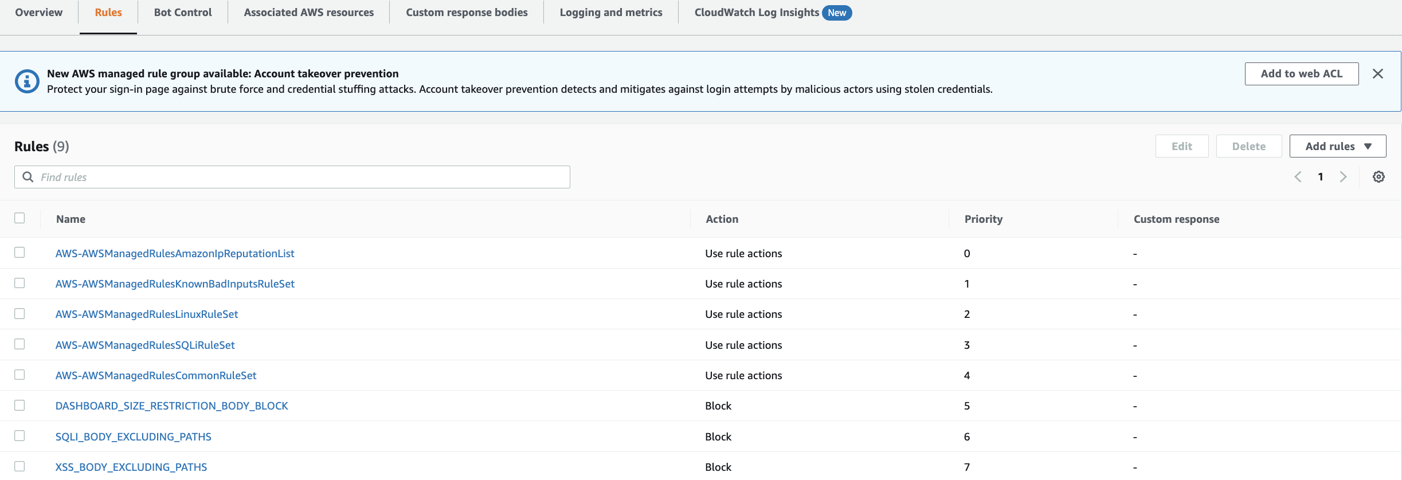Click the Add to web ACL button
The width and height of the screenshot is (1402, 480).
1302,74
